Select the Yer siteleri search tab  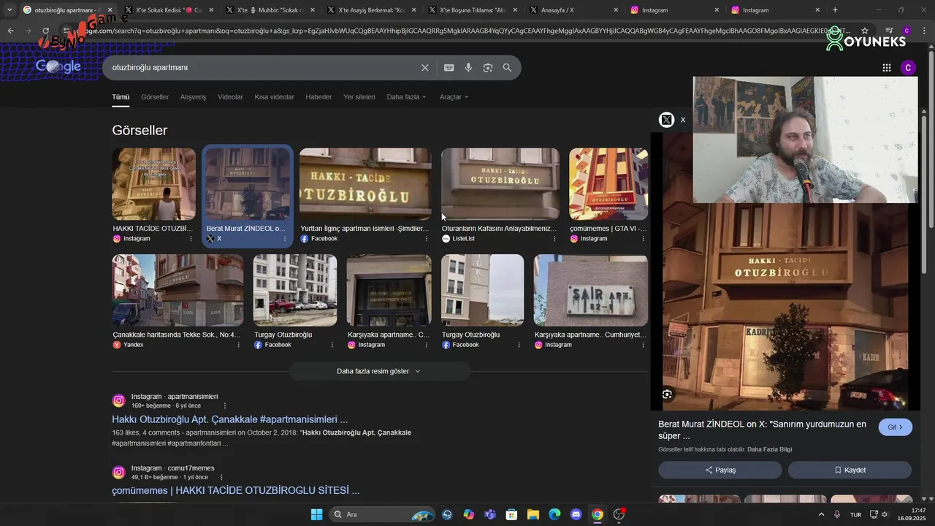tap(359, 97)
